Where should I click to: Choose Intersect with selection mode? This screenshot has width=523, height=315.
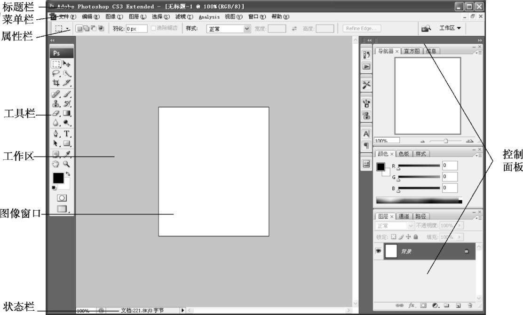point(101,29)
